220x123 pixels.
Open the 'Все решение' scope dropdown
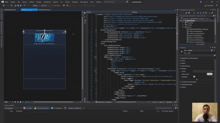(x=13, y=108)
